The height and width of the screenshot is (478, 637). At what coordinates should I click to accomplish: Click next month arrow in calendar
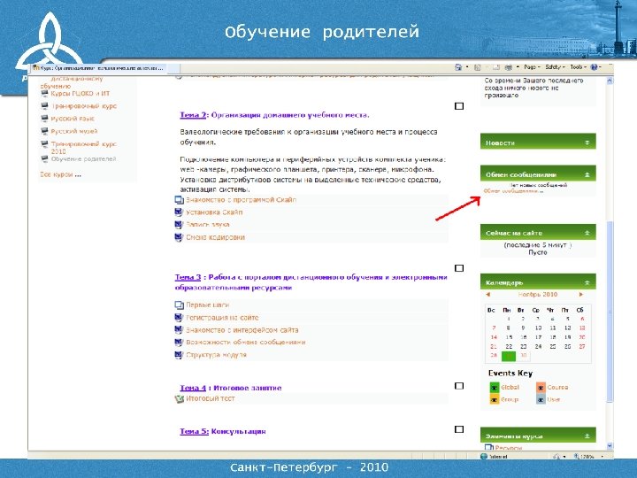point(581,294)
